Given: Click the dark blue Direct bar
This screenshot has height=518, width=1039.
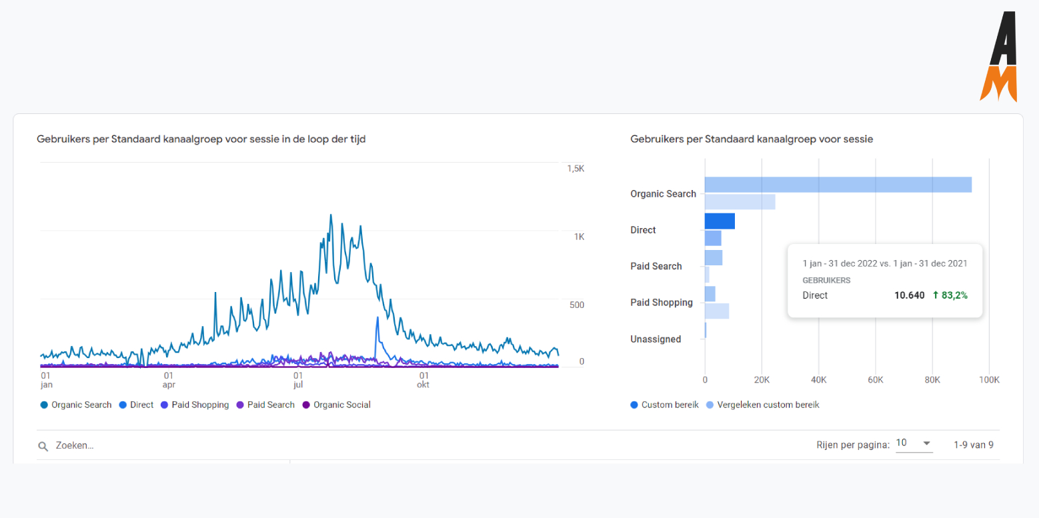Looking at the screenshot, I should click(720, 221).
